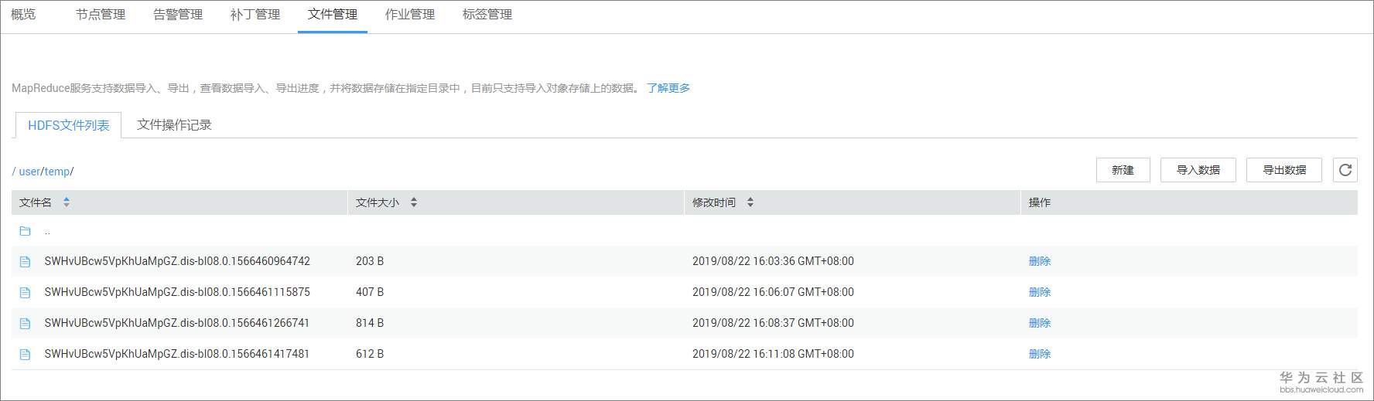Go to root directory via the / breadcrumb

(14, 172)
